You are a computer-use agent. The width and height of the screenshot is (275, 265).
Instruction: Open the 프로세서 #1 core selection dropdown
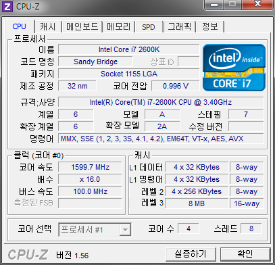coord(95,230)
